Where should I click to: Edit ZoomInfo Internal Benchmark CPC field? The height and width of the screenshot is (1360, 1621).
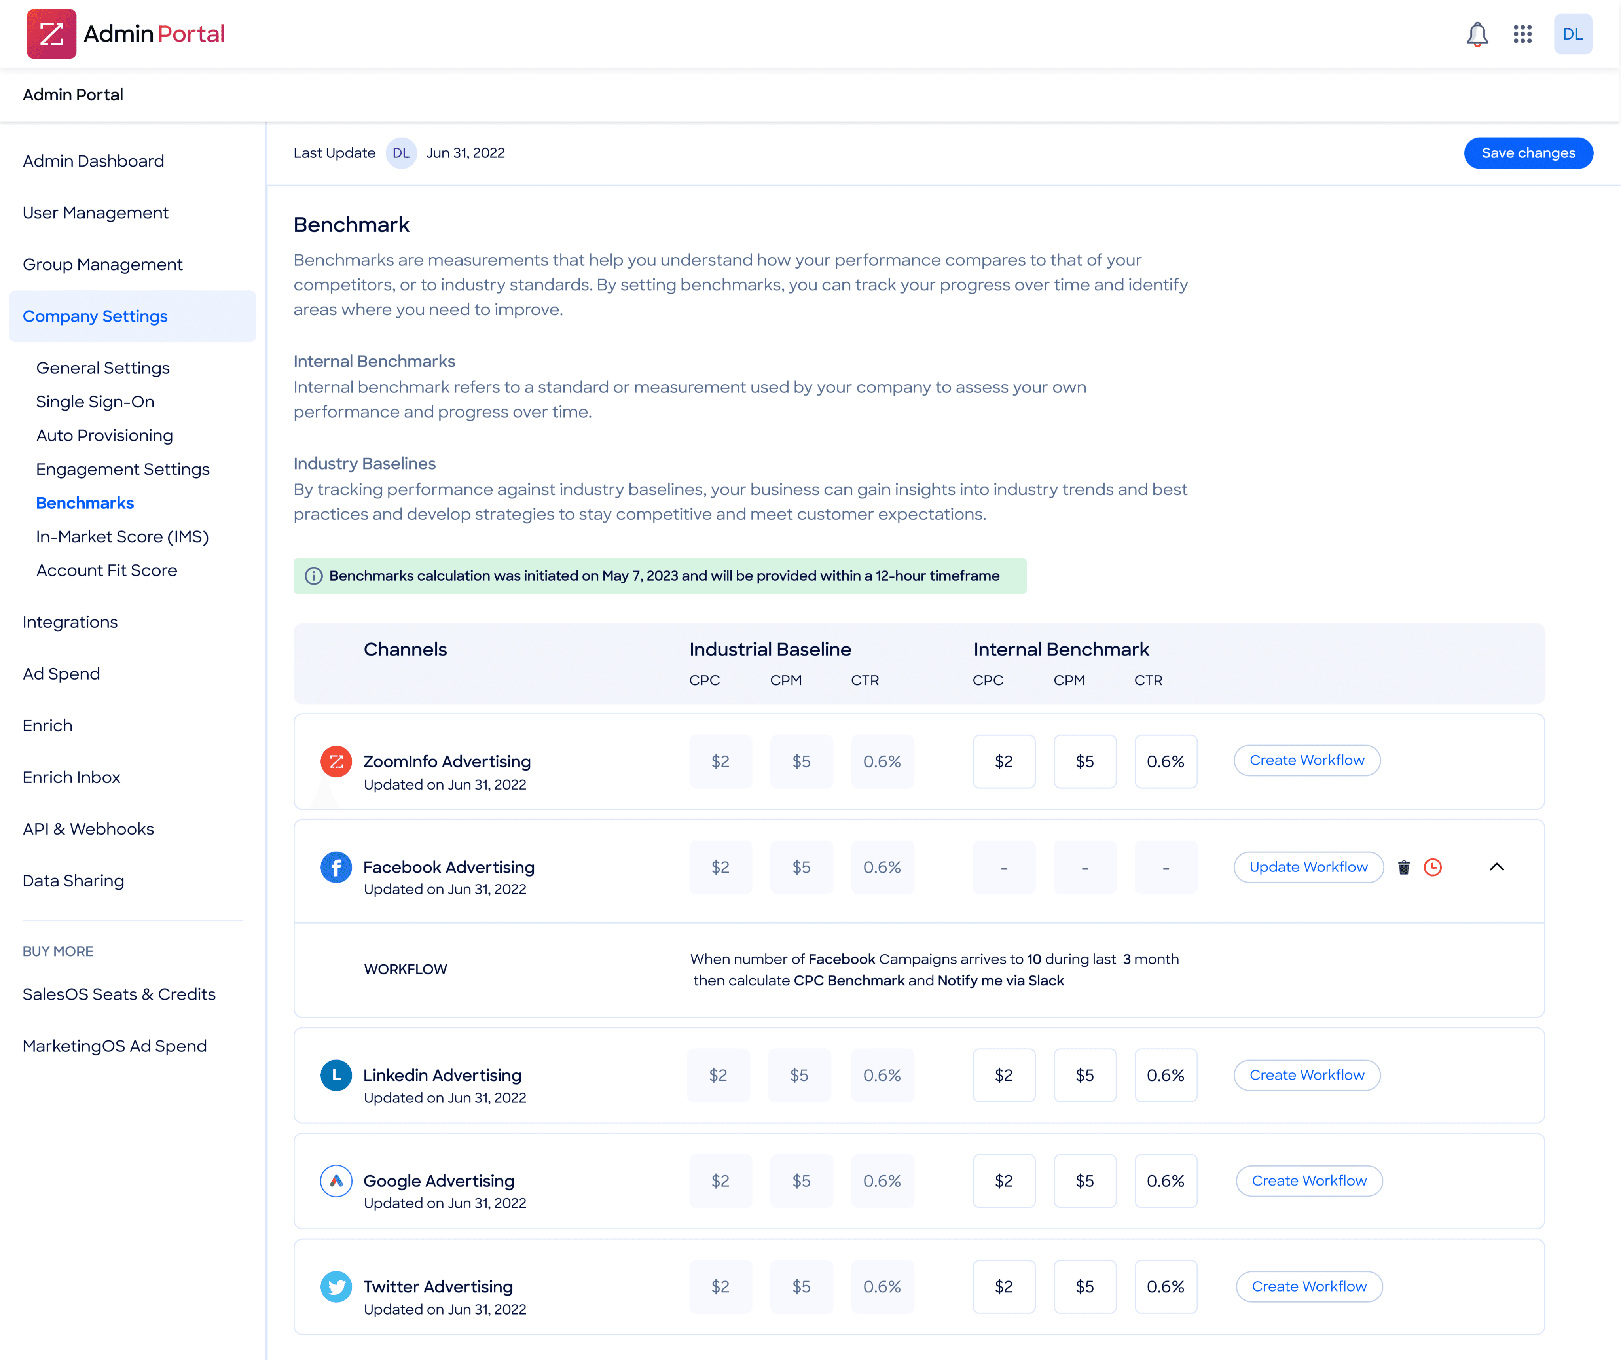pos(1003,762)
